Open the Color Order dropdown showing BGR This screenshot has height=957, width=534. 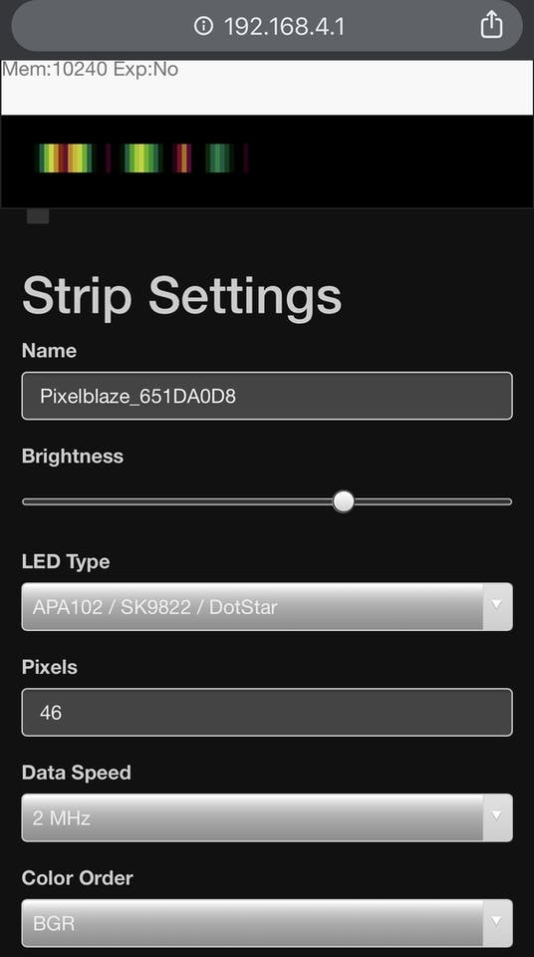(x=267, y=923)
